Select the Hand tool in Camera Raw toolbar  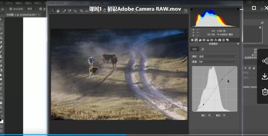click(57, 11)
